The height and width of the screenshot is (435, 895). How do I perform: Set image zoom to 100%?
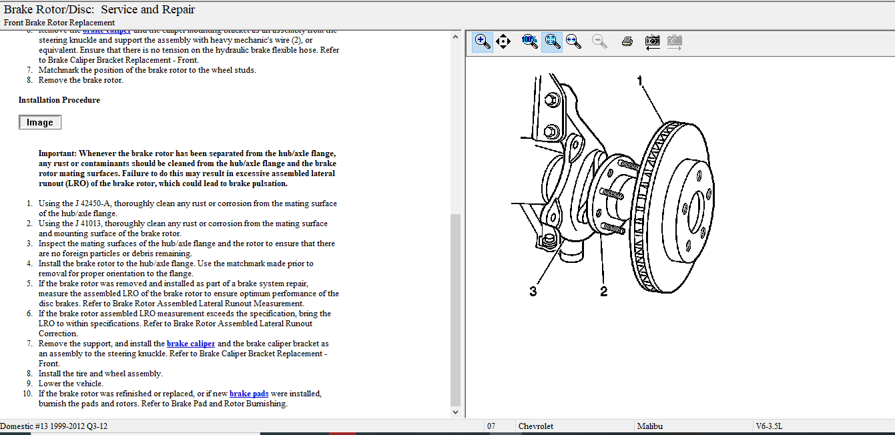pyautogui.click(x=529, y=41)
